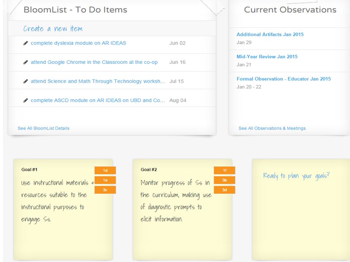The height and width of the screenshot is (262, 350).
Task: Click the 'Jan 29' observation date
Action: [x=244, y=42]
